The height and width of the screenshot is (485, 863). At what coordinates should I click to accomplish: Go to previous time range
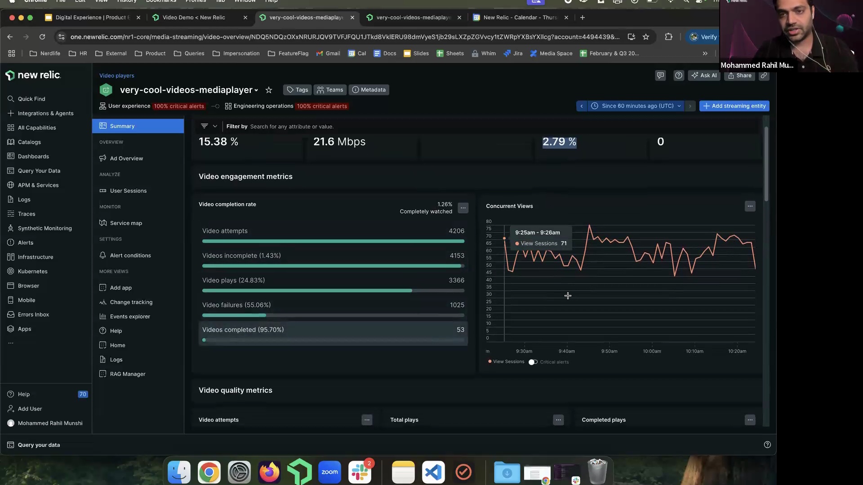click(582, 106)
